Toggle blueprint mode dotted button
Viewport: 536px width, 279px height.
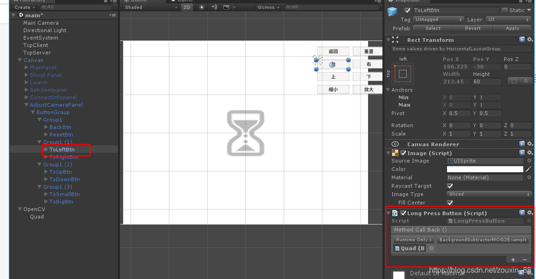click(x=514, y=81)
